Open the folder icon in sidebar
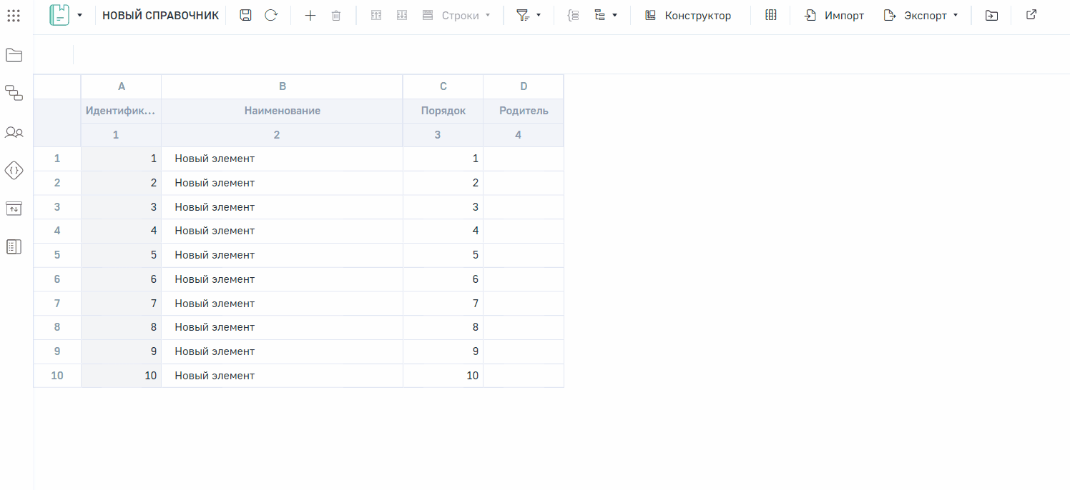 (14, 55)
